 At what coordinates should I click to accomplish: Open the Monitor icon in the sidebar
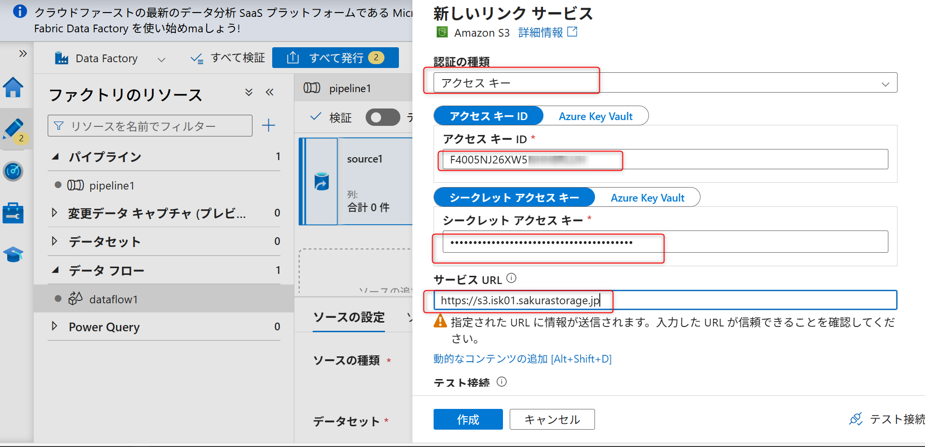click(x=13, y=171)
